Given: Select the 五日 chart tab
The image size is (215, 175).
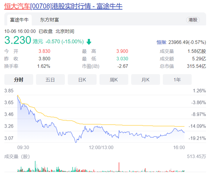Looking at the screenshot, I should pos(50,80).
